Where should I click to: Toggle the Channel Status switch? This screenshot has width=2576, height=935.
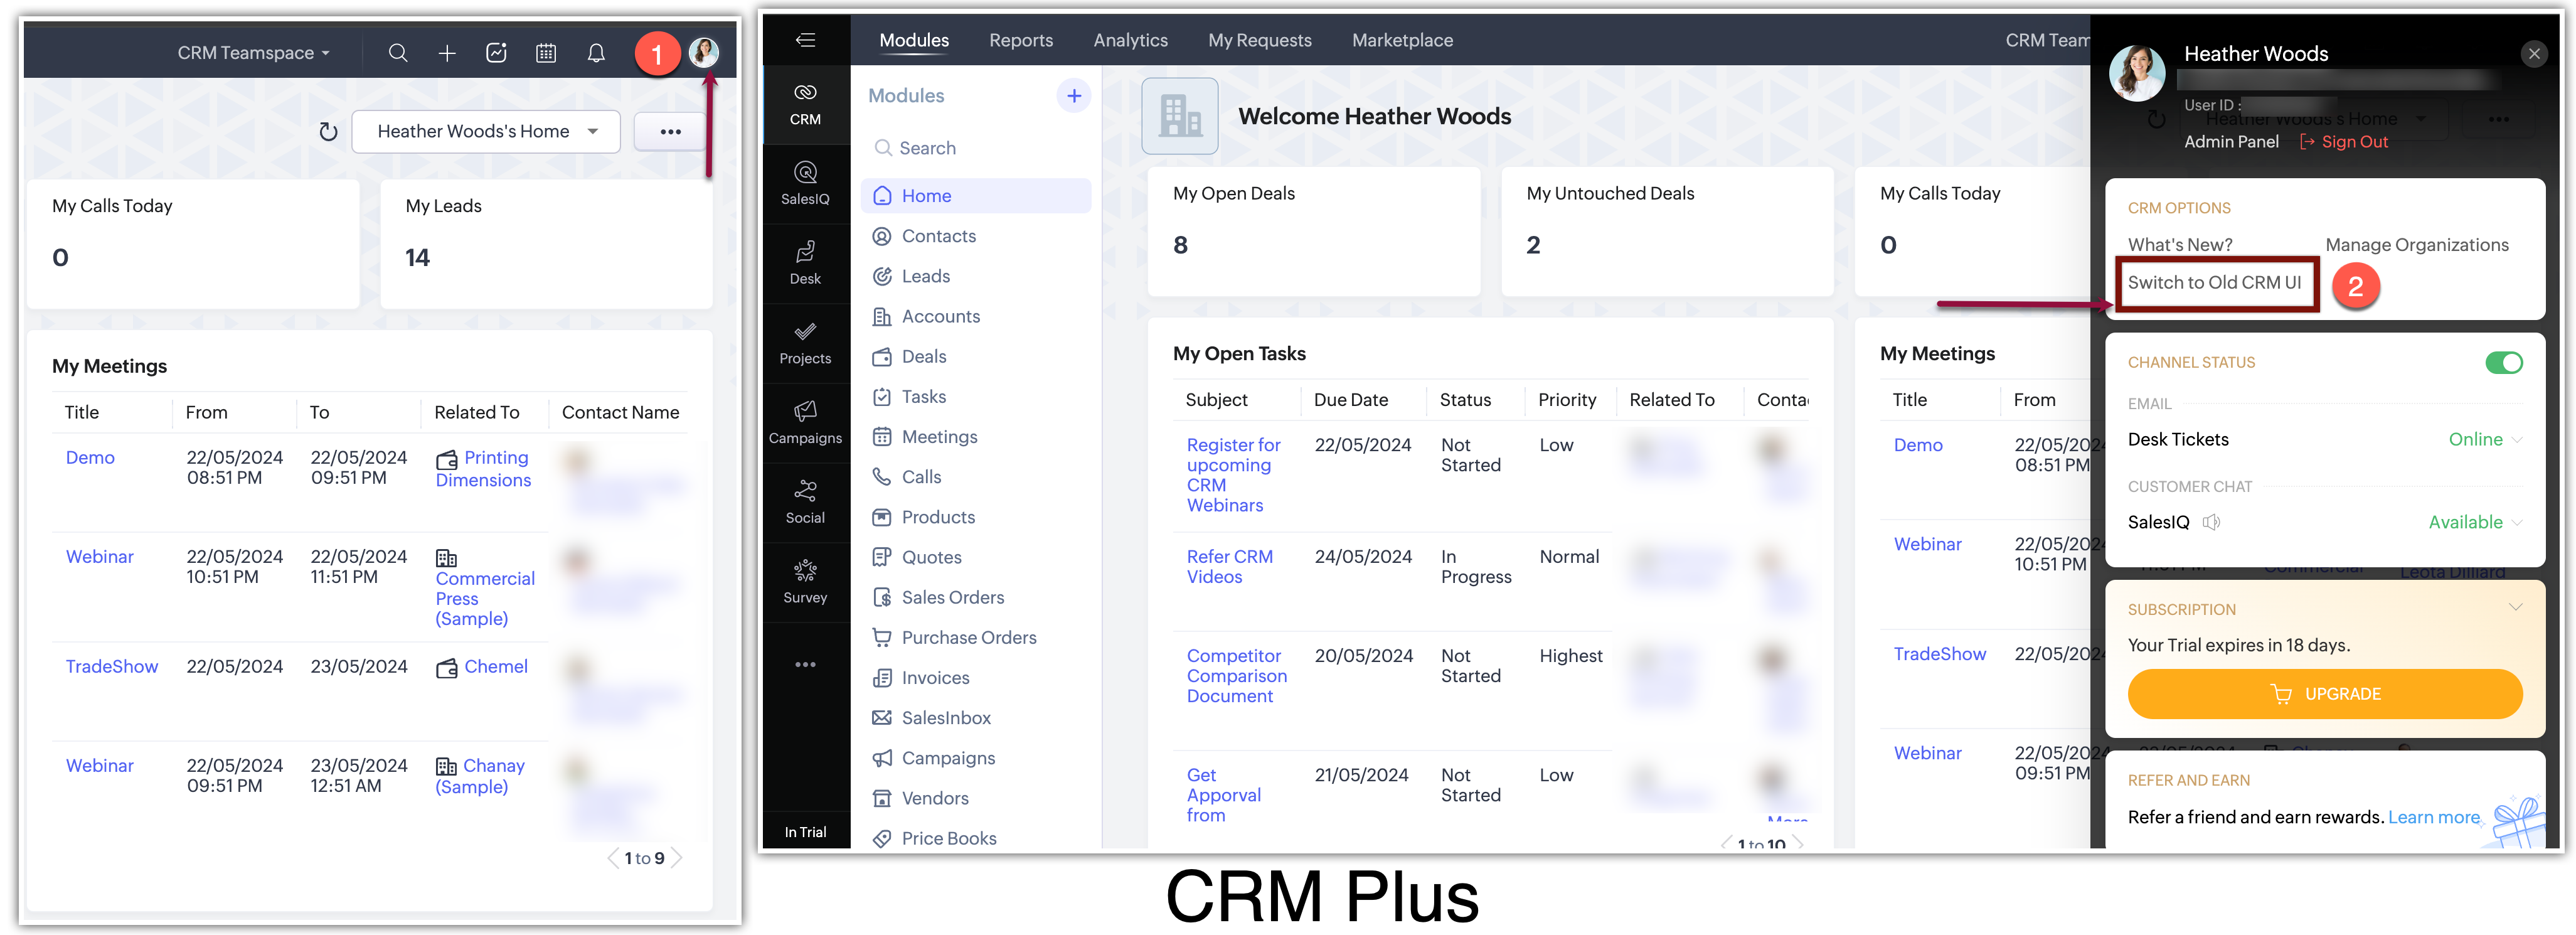click(2504, 362)
